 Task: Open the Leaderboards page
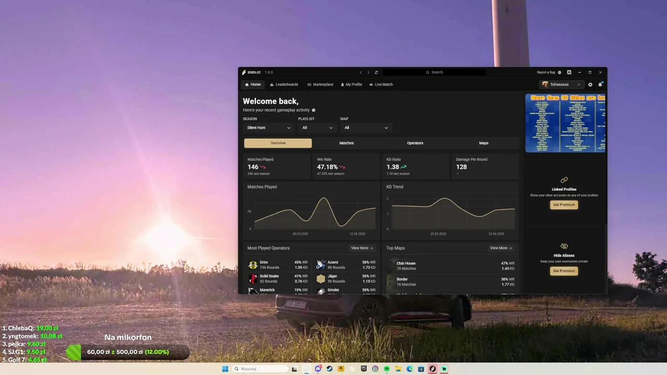284,84
